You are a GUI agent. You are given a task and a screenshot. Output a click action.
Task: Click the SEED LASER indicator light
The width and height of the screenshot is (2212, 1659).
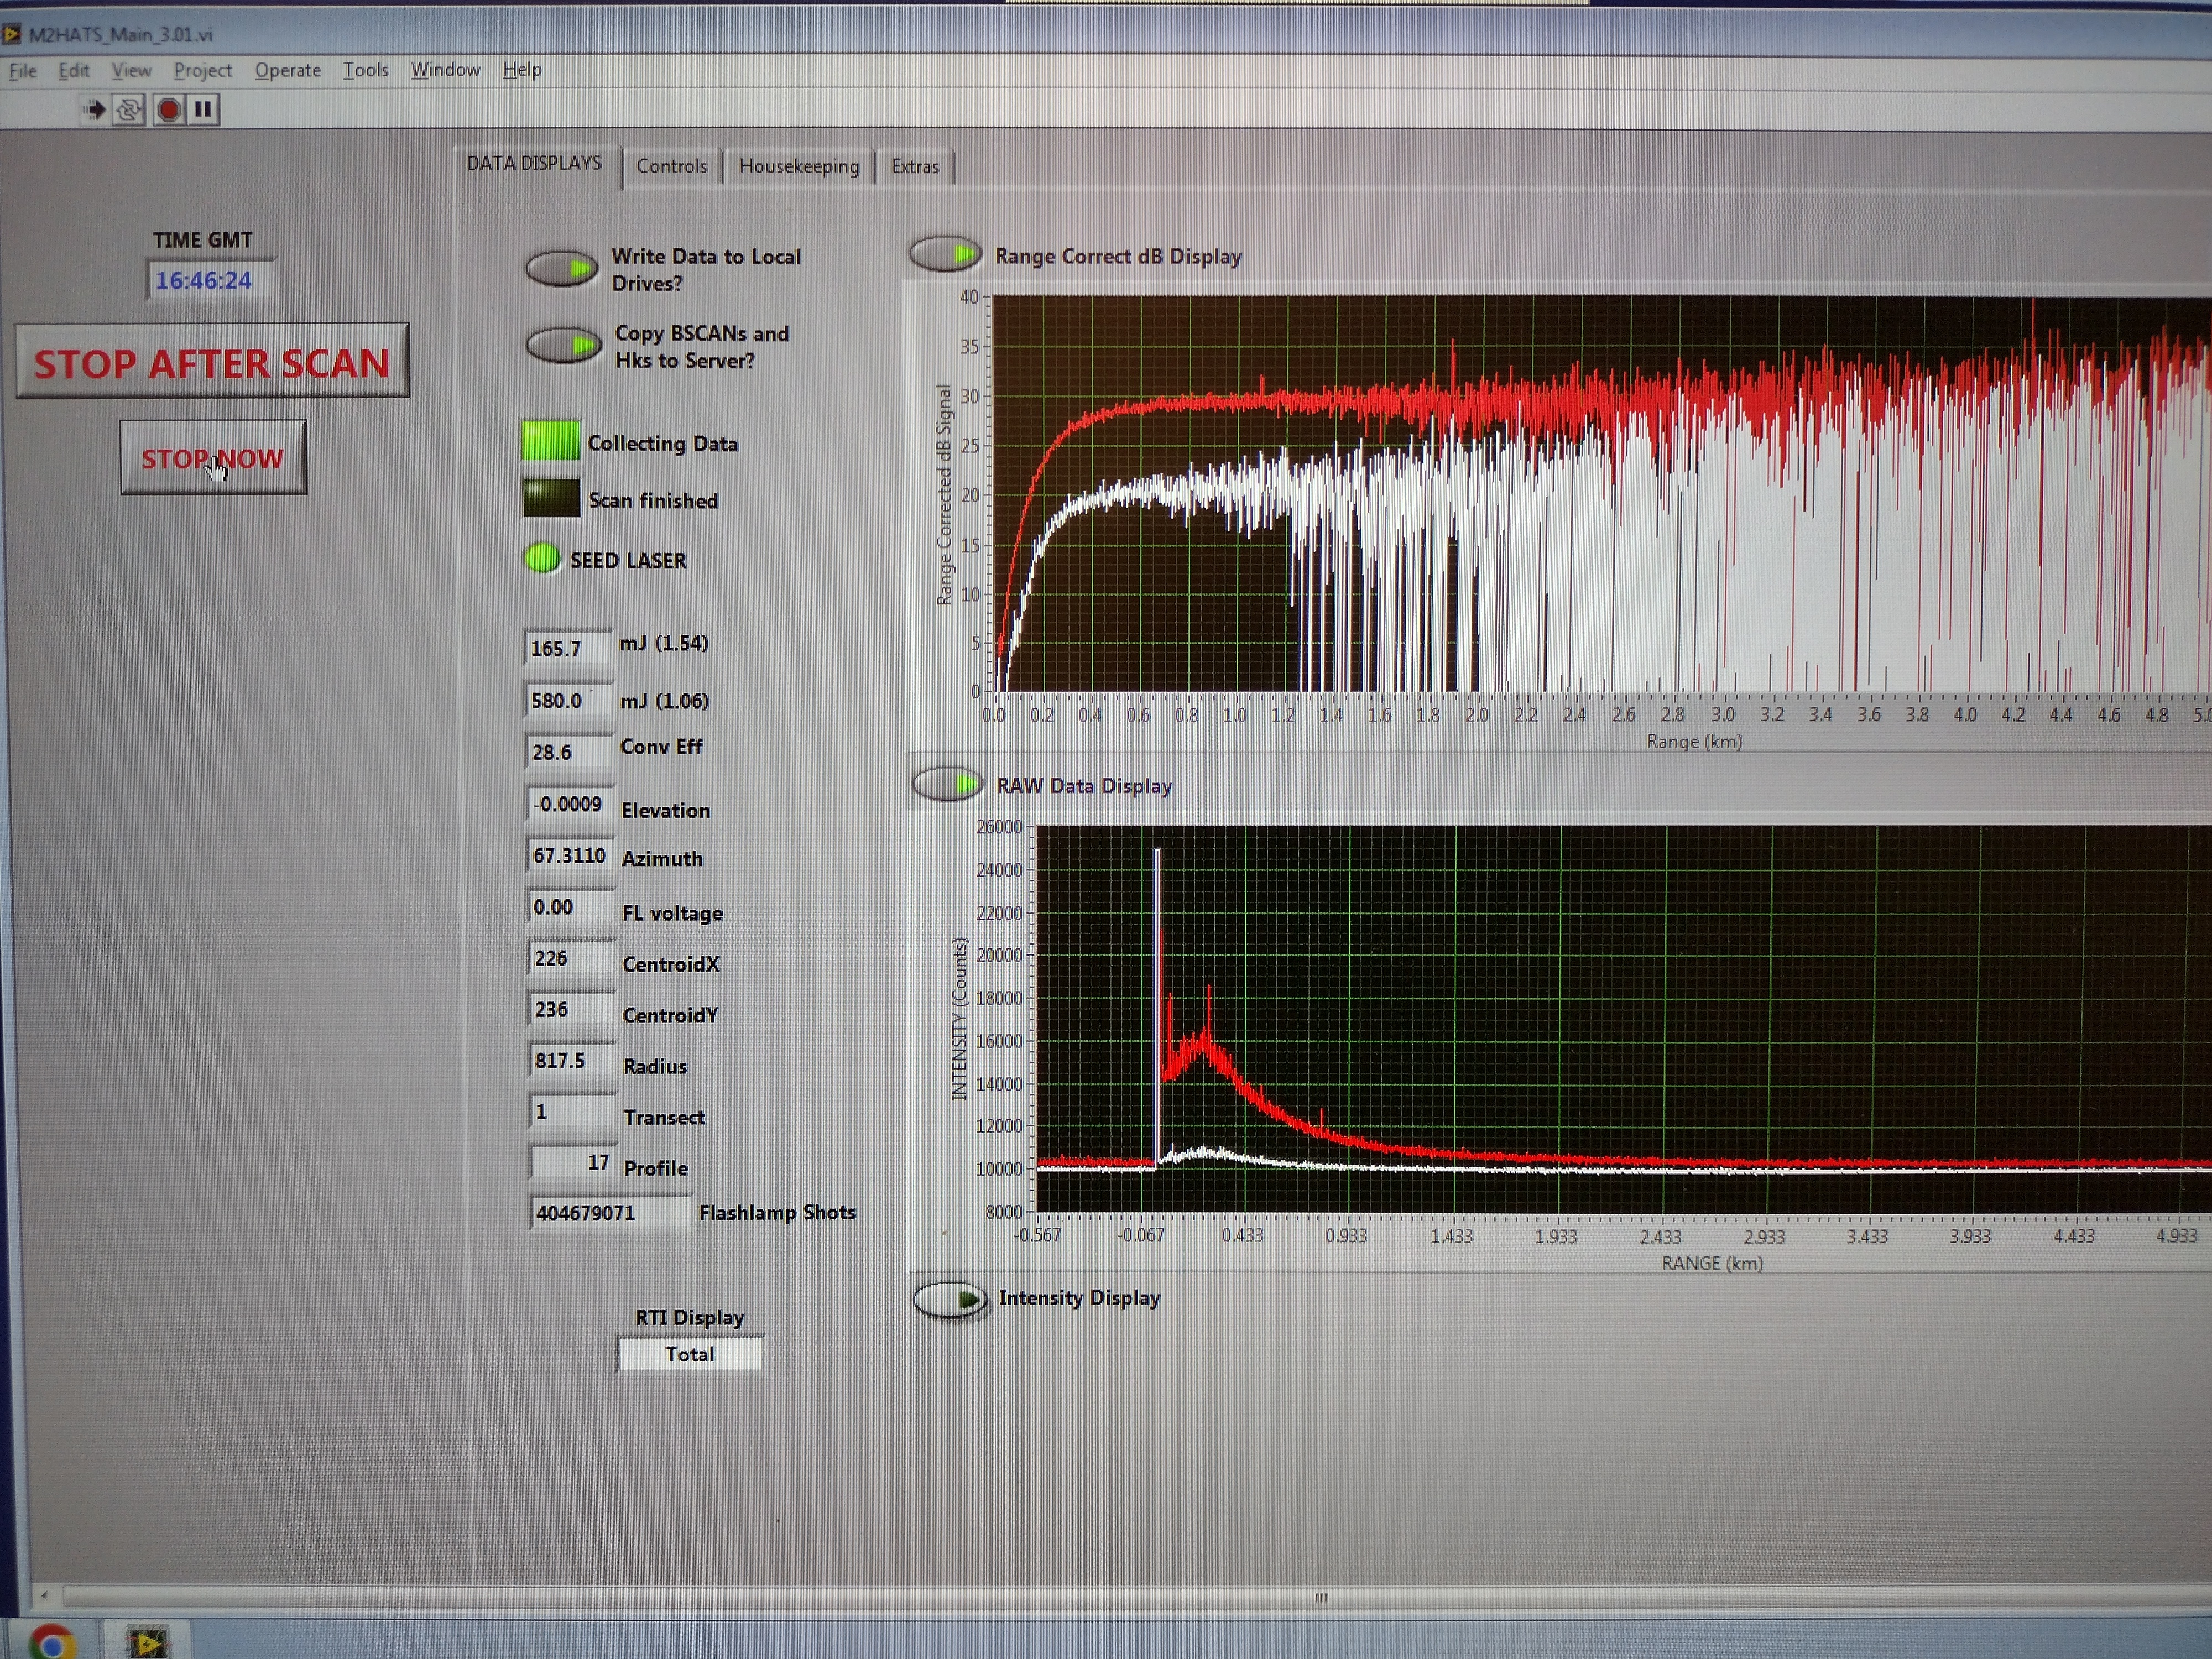[x=542, y=558]
